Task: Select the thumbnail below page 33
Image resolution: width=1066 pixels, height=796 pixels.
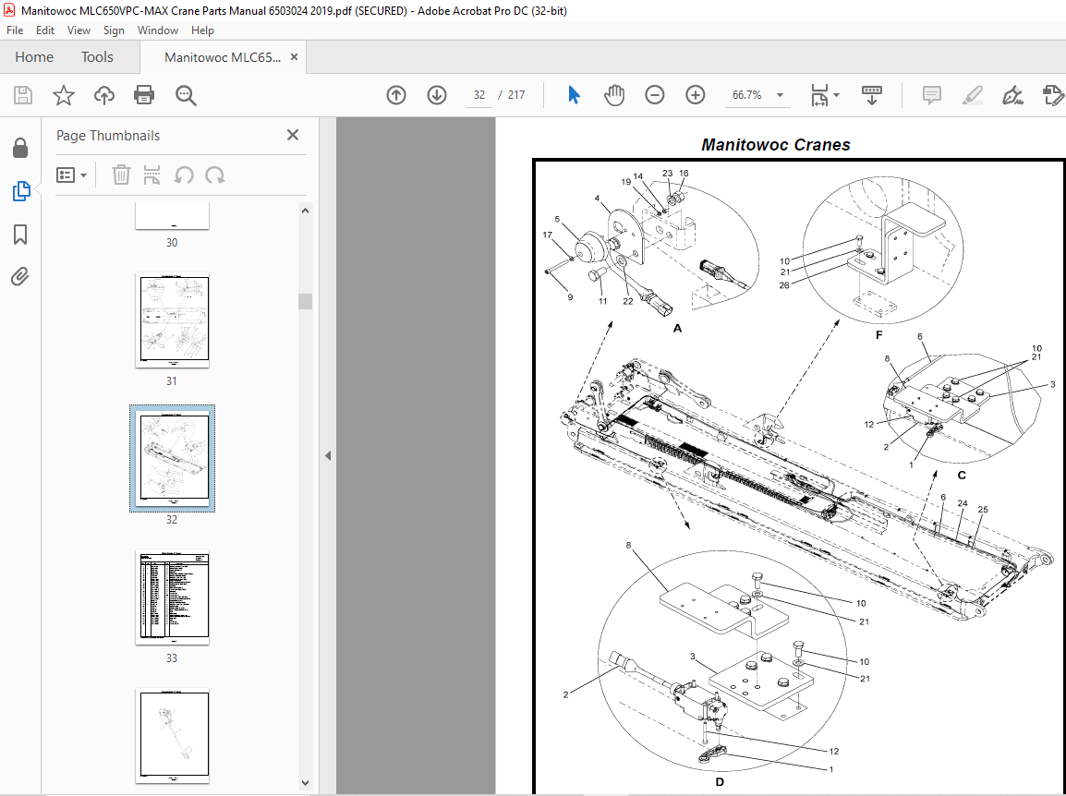Action: pos(172,735)
